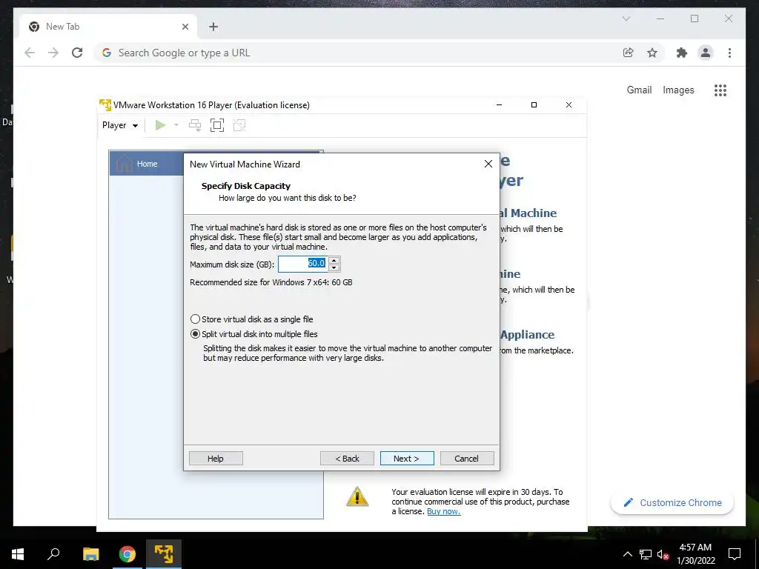Show hidden system tray icons
759x569 pixels.
pyautogui.click(x=627, y=554)
